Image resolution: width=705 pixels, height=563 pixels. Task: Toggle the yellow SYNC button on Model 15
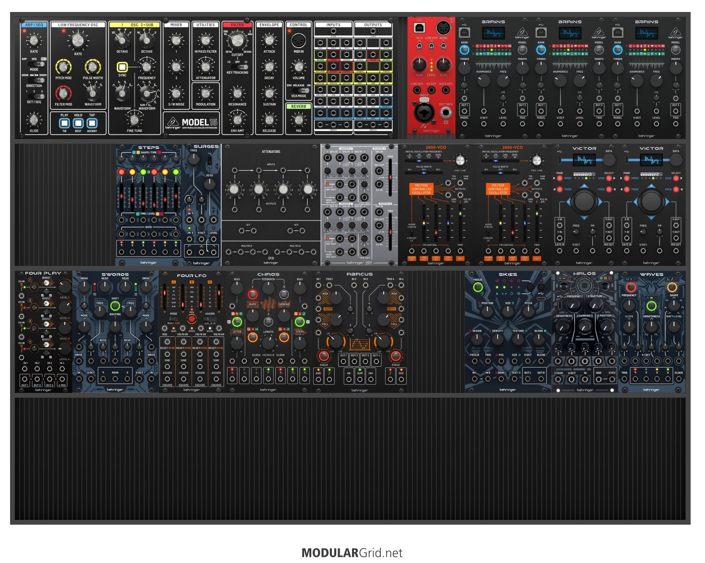pos(123,67)
